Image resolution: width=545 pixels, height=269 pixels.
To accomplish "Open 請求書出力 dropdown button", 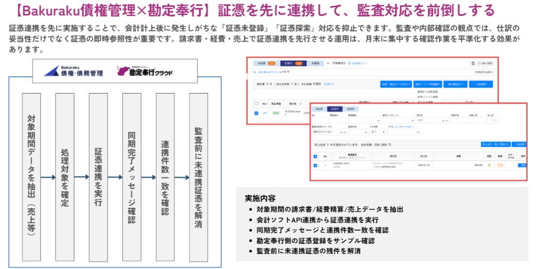I will (x=456, y=85).
